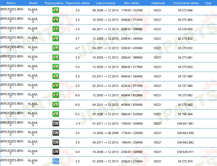Click power value 200kW / 272KM
217x166 pixels.
pyautogui.click(x=132, y=20)
